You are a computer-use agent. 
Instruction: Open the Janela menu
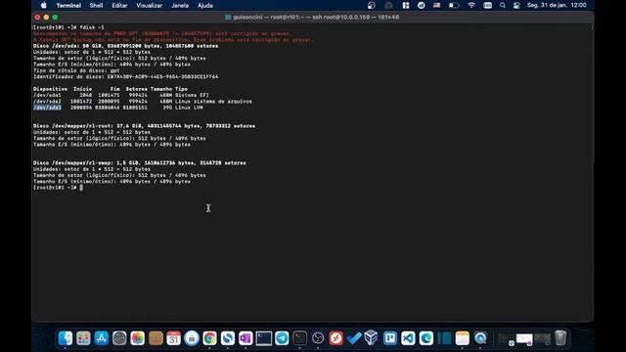pyautogui.click(x=180, y=6)
